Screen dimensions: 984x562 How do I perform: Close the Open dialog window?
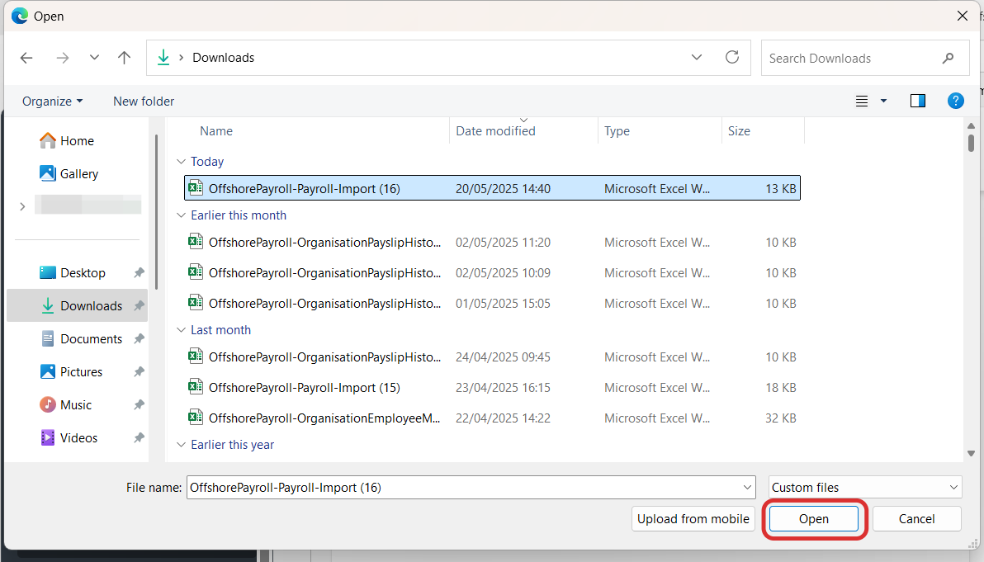click(962, 16)
